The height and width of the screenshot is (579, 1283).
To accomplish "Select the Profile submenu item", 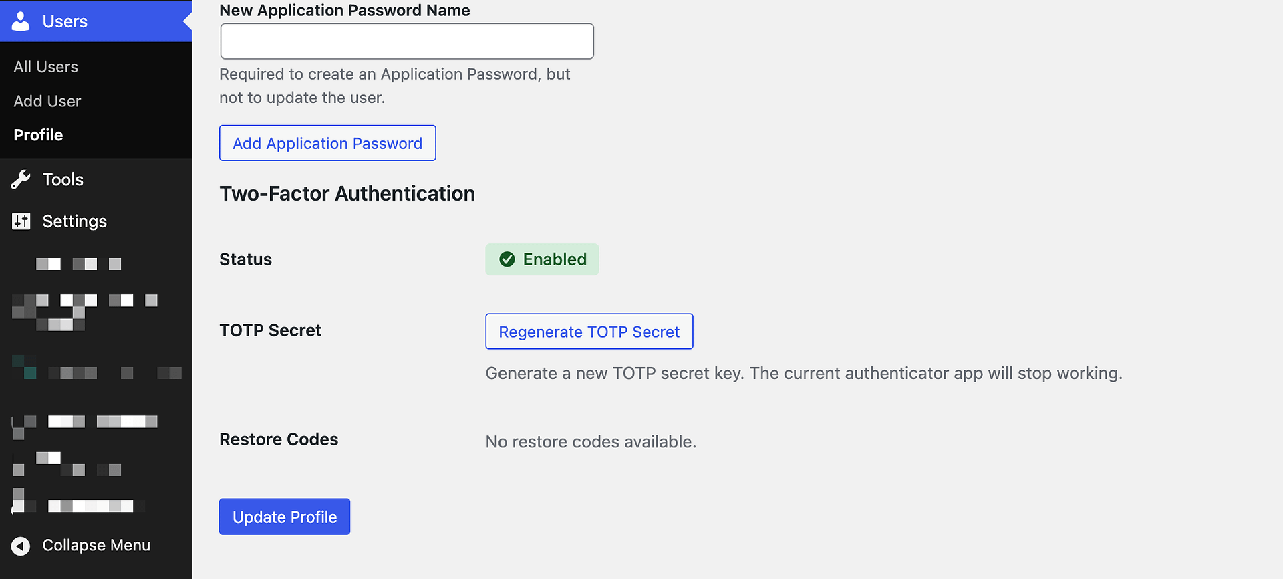I will coord(39,135).
